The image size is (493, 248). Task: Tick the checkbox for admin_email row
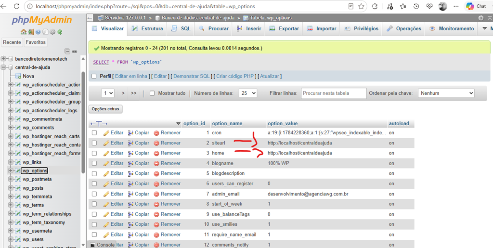(94, 194)
